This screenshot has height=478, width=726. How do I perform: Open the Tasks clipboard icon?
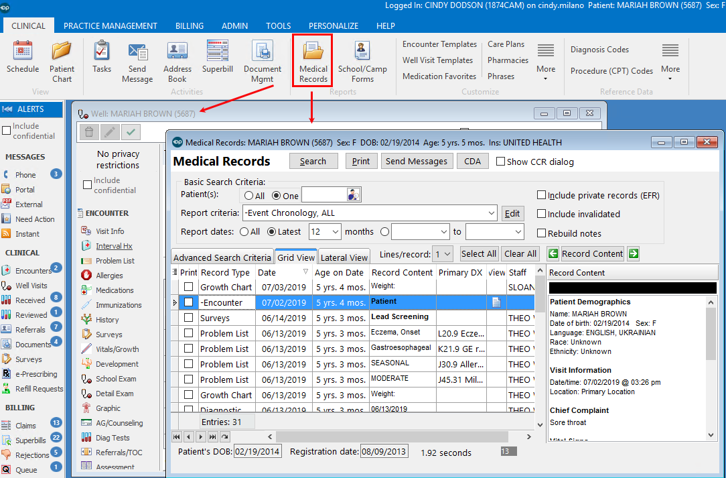pos(101,50)
